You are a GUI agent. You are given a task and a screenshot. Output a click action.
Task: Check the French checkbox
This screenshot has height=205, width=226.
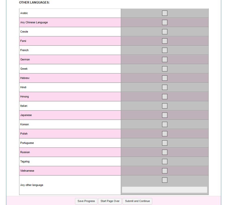pyautogui.click(x=165, y=50)
